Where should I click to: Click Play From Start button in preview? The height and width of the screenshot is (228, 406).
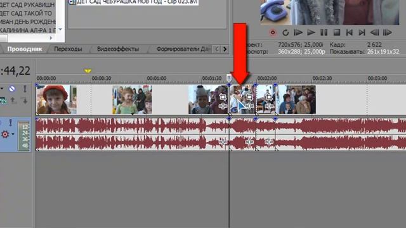tap(298, 32)
